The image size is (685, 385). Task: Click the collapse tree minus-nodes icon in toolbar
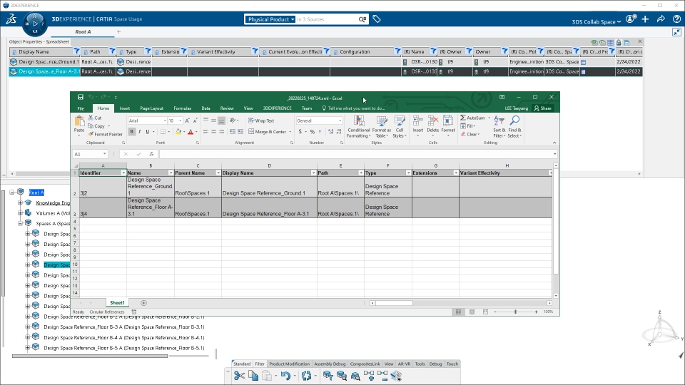(x=382, y=376)
